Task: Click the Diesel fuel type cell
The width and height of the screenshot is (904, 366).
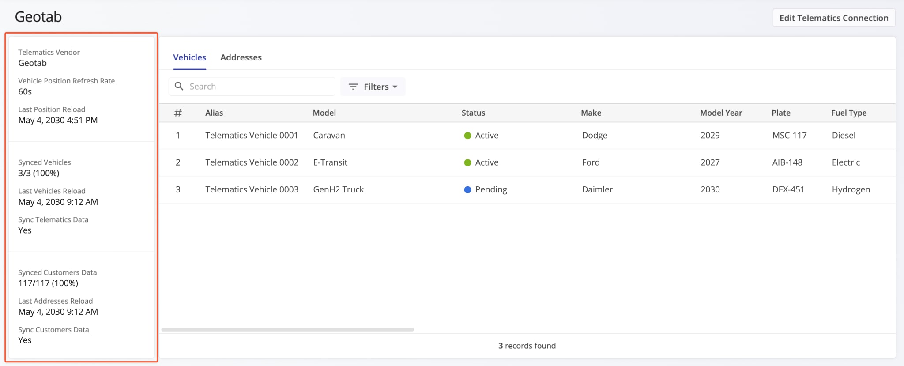Action: pyautogui.click(x=844, y=136)
